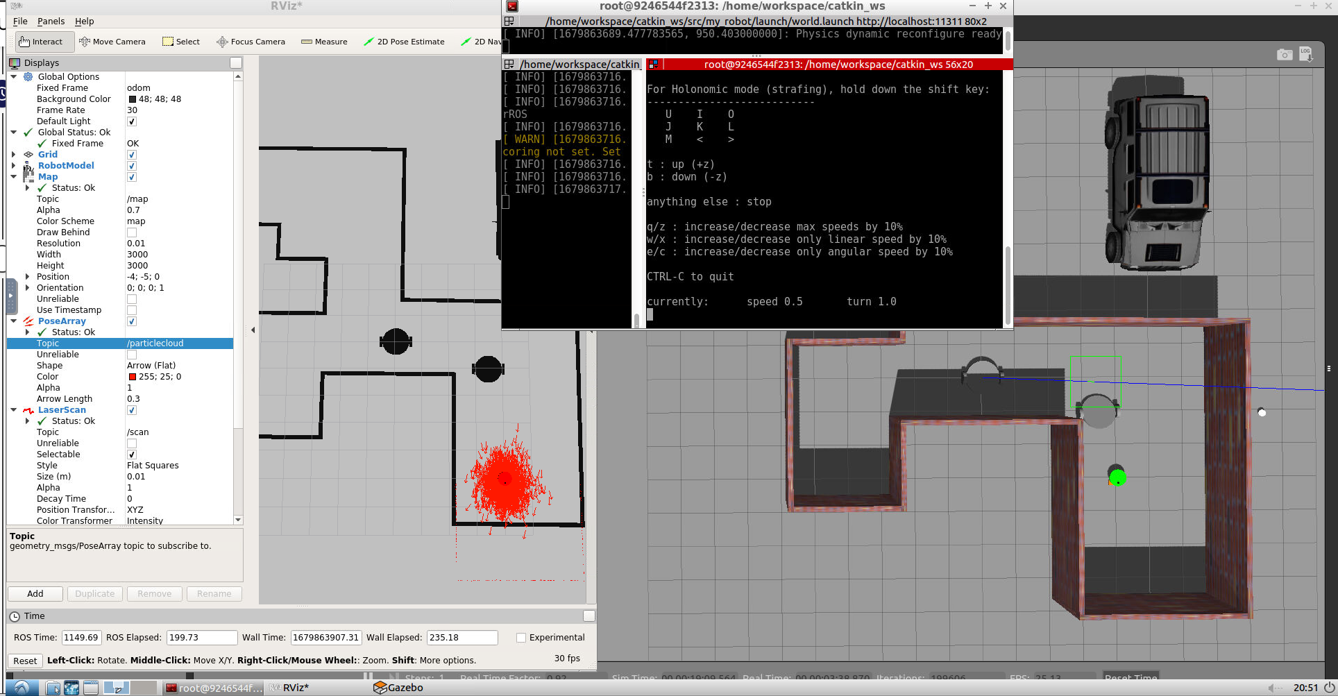The height and width of the screenshot is (696, 1338).
Task: Select the /particlecloud topic value
Action: point(155,343)
